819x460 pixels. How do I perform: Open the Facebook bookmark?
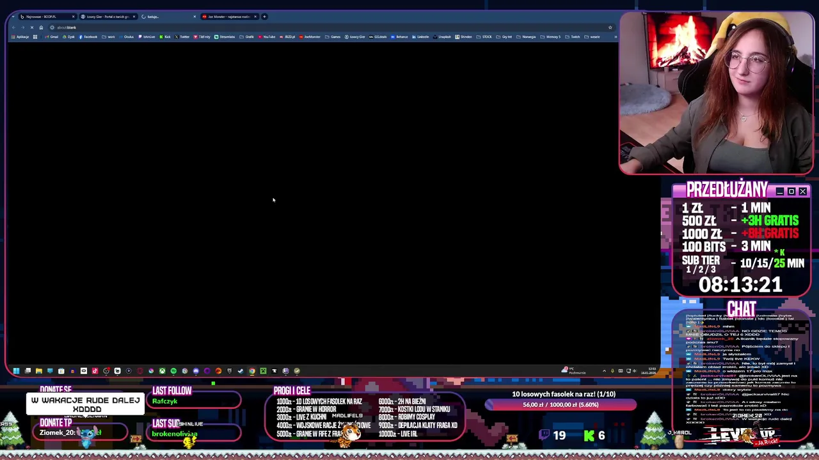[88, 36]
